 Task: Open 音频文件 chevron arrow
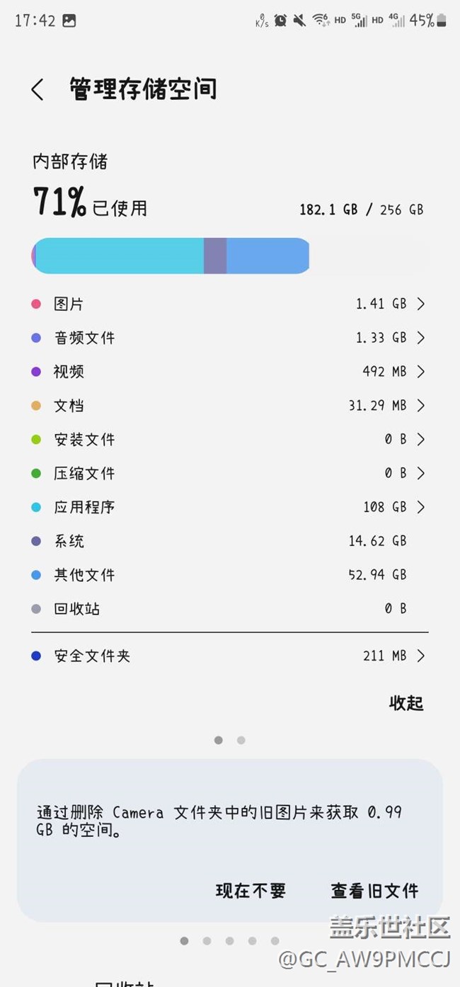pyautogui.click(x=421, y=338)
